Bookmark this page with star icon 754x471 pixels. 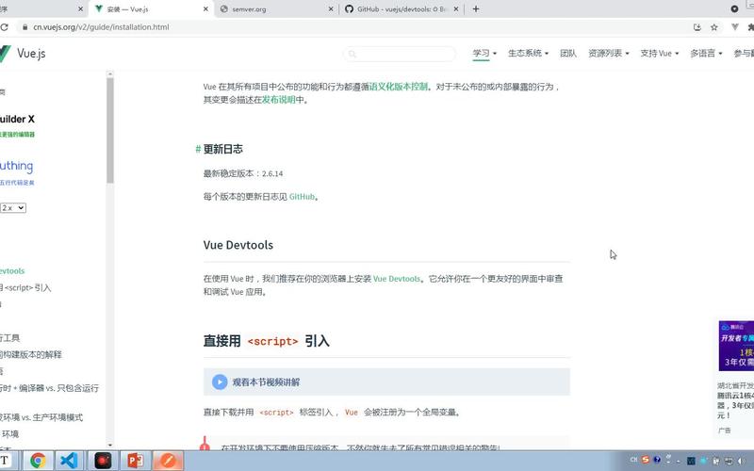pos(714,27)
